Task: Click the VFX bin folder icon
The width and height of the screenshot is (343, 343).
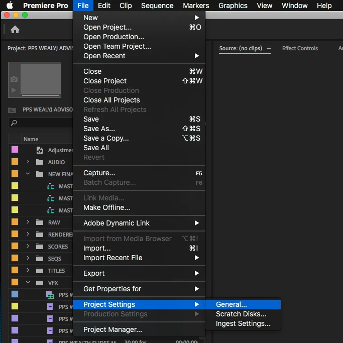Action: (x=39, y=283)
